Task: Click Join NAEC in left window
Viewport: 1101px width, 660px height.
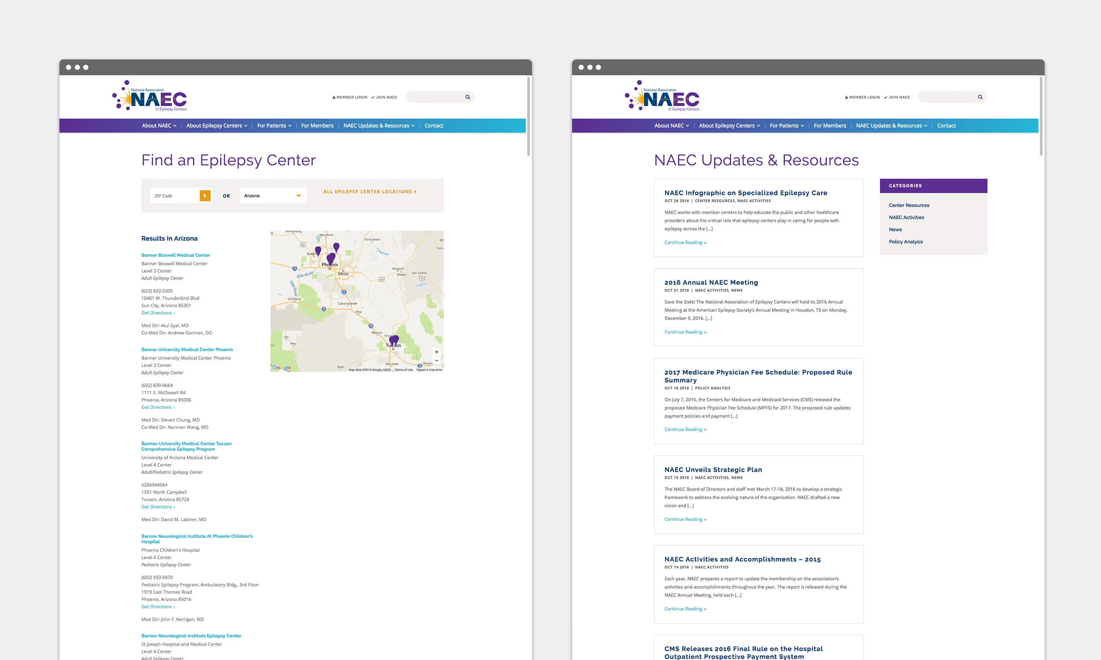Action: click(384, 97)
